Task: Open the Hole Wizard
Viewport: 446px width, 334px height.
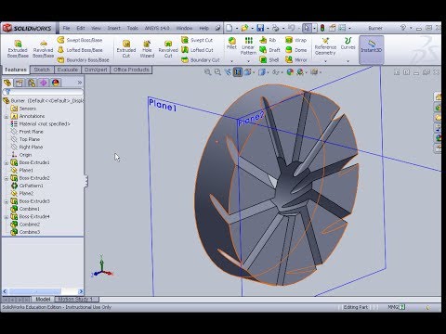Action: [147, 49]
